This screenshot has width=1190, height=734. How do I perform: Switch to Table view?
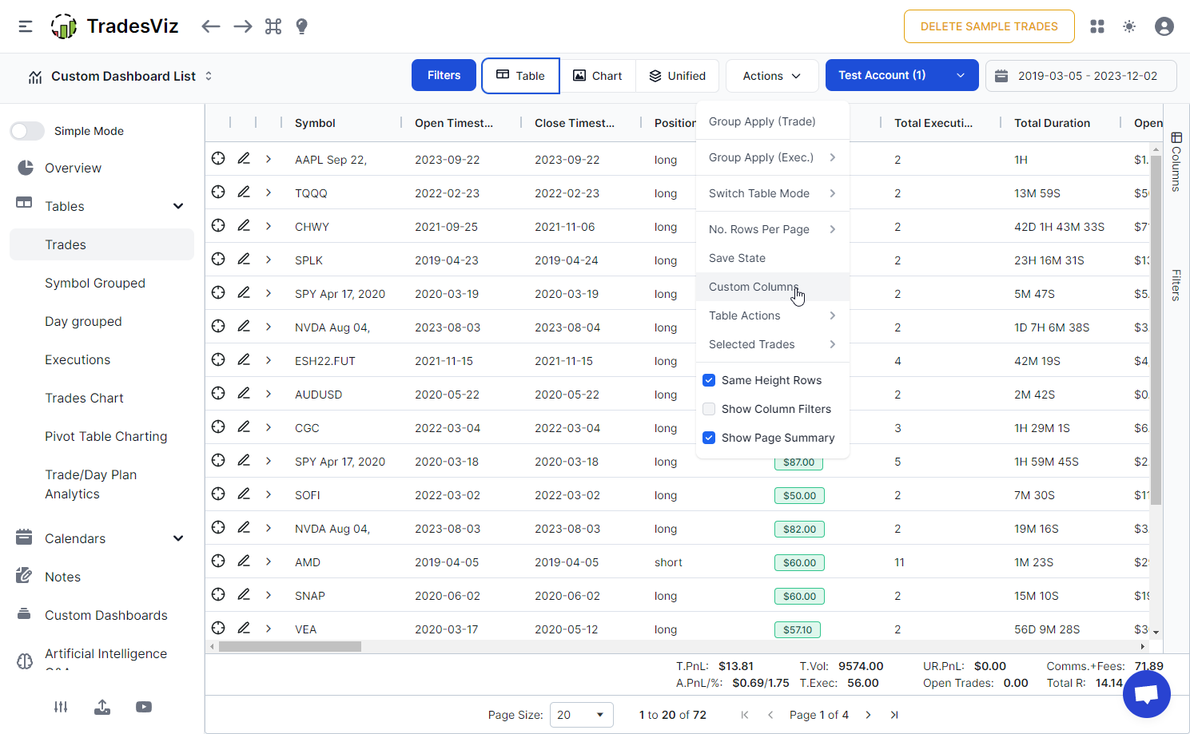(x=520, y=76)
